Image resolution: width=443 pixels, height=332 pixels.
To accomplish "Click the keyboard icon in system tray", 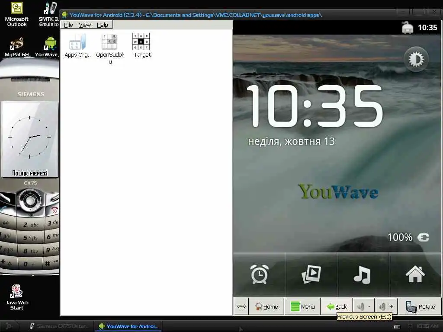I will (397, 327).
